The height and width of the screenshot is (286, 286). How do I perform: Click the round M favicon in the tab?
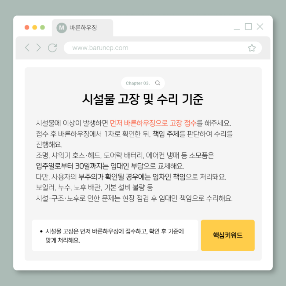(x=62, y=28)
